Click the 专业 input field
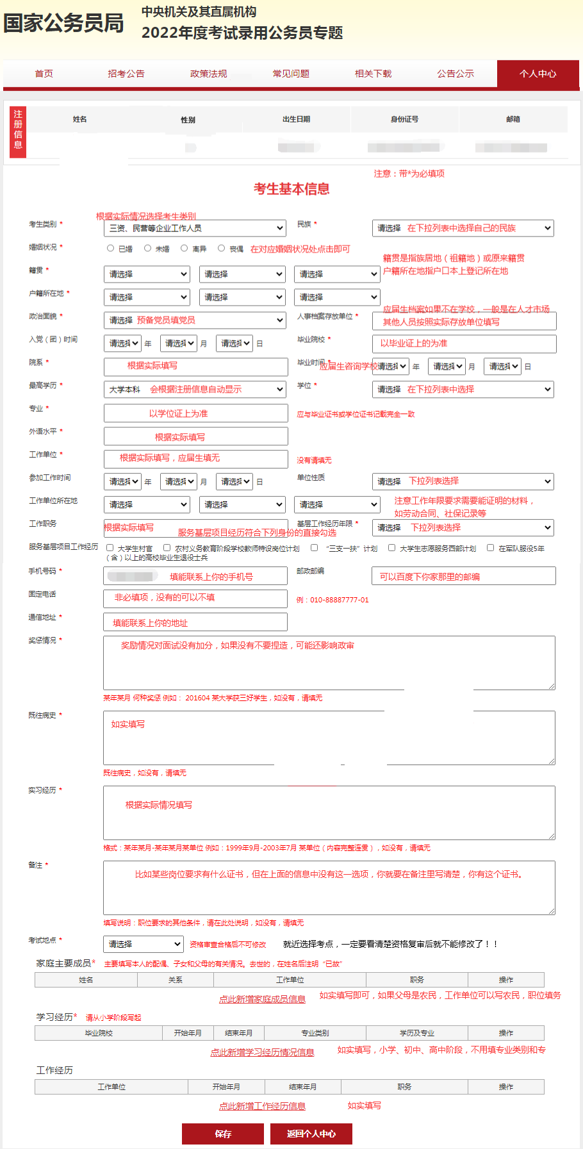The width and height of the screenshot is (583, 1149). [x=196, y=413]
